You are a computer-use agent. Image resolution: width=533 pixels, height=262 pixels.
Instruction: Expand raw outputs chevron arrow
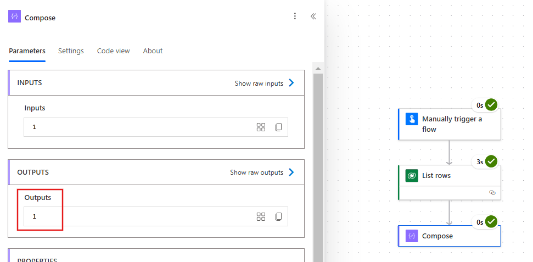point(291,172)
